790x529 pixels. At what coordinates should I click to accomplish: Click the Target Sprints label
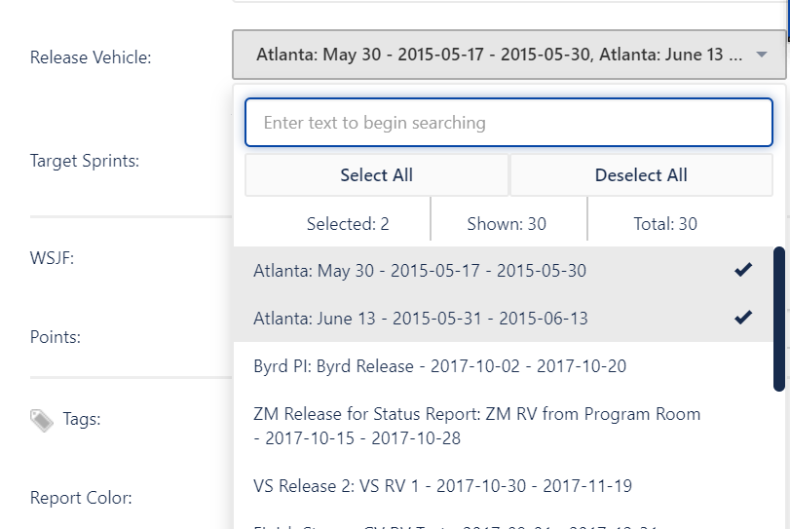[x=85, y=161]
